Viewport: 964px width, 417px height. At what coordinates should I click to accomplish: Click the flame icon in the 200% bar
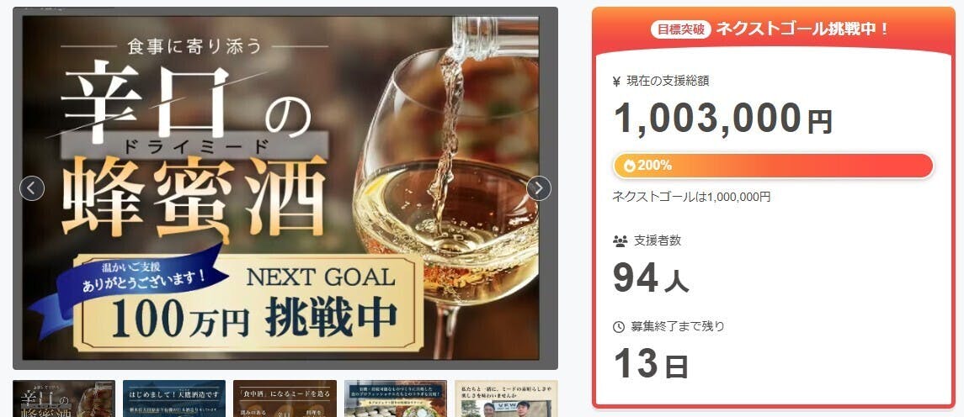pos(629,166)
